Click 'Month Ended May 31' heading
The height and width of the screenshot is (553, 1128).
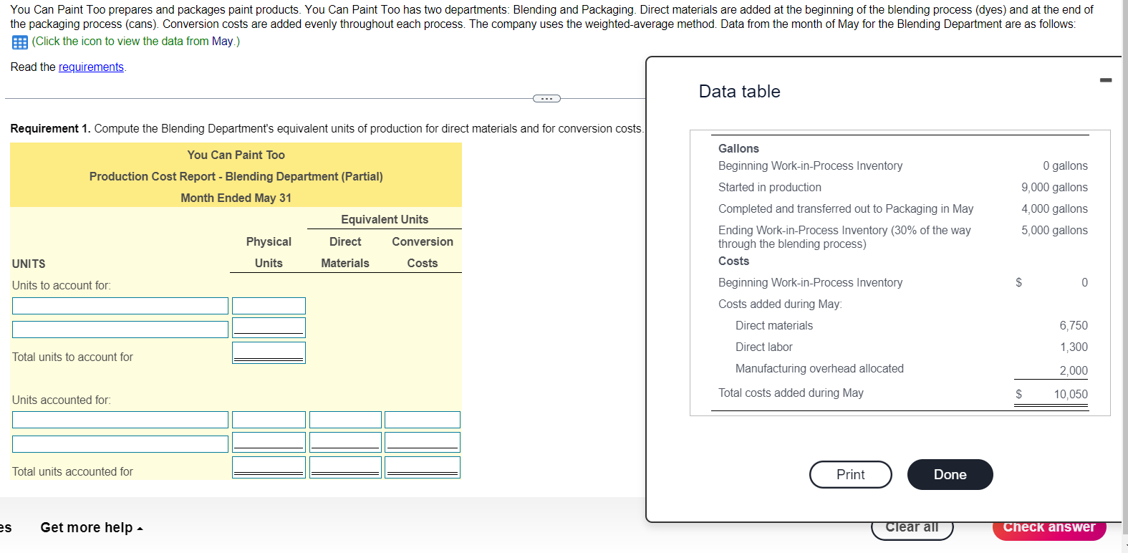point(236,198)
